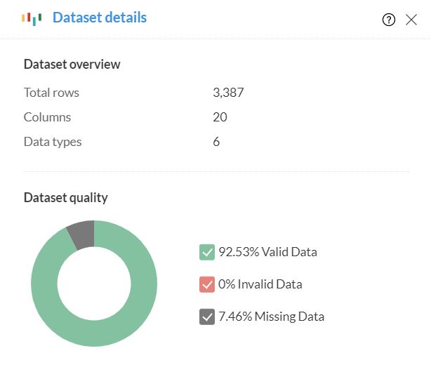Click the Columns value 20
Image resolution: width=431 pixels, height=365 pixels.
220,117
